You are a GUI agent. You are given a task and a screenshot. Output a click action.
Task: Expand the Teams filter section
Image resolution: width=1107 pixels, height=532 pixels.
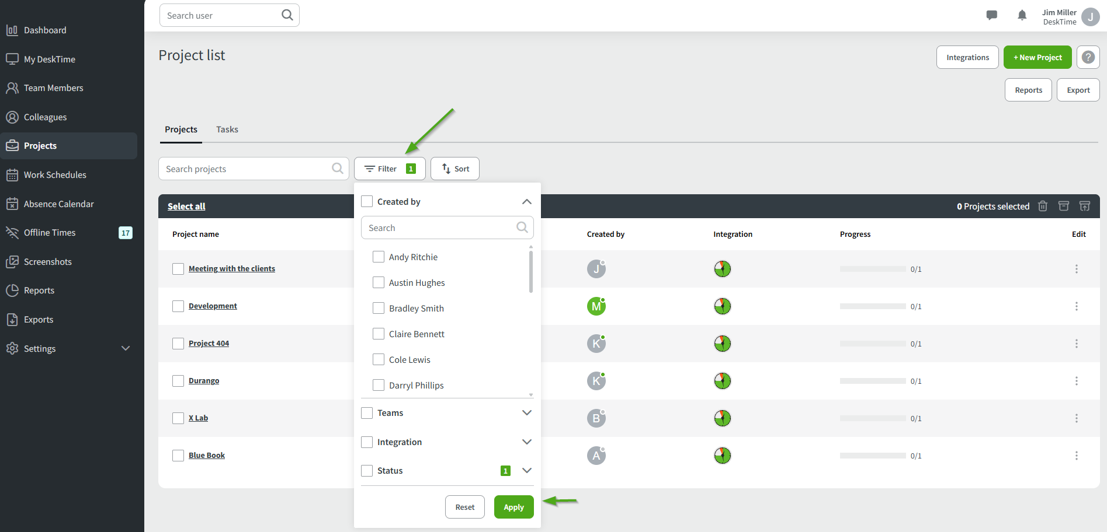coord(526,413)
